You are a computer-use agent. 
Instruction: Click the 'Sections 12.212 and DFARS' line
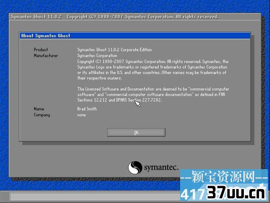(x=119, y=100)
